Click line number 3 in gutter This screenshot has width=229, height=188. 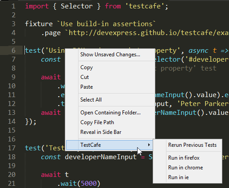[x=13, y=24]
